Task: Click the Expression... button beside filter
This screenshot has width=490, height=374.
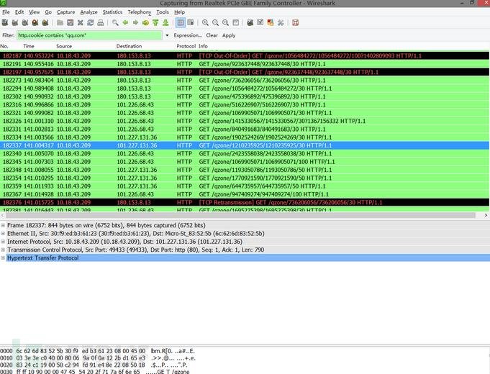Action: click(187, 35)
